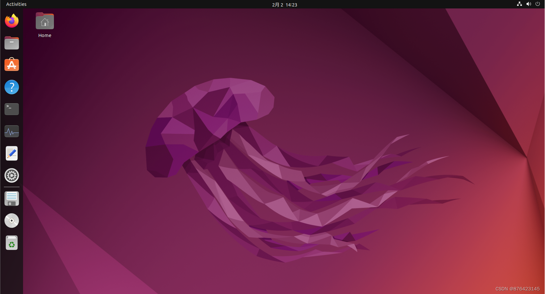Open the Text Editor
This screenshot has width=545, height=294.
(x=11, y=153)
